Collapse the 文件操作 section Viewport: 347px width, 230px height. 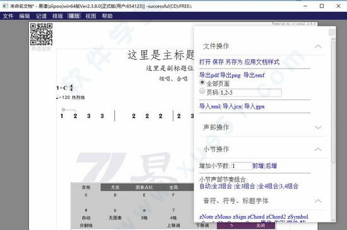point(318,47)
